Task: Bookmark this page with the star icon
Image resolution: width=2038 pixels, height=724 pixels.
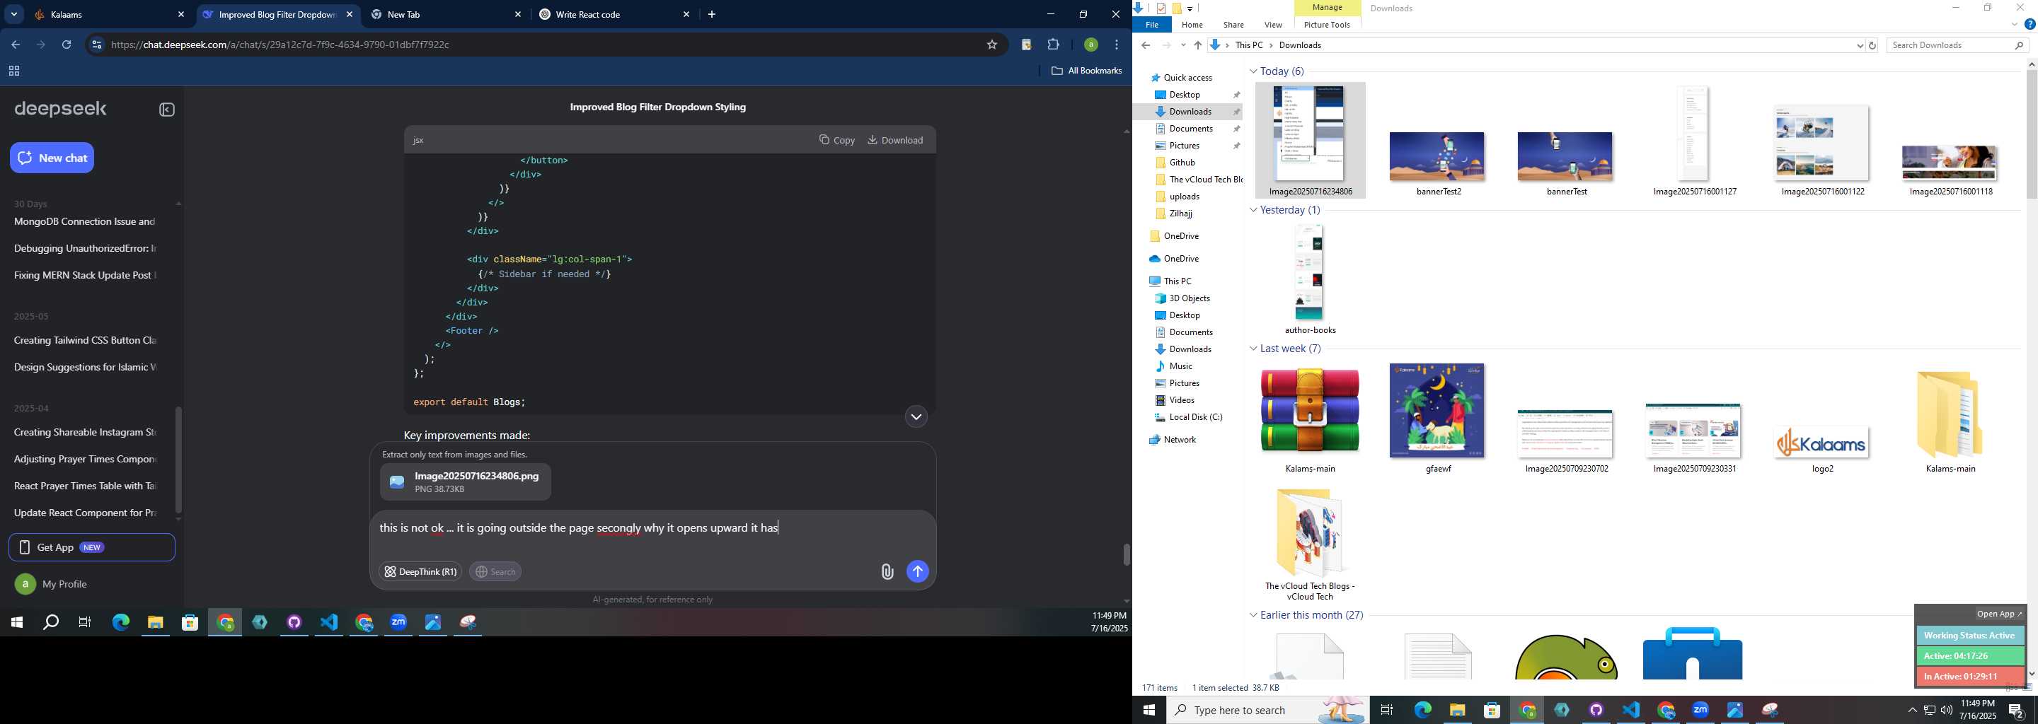Action: click(x=992, y=45)
